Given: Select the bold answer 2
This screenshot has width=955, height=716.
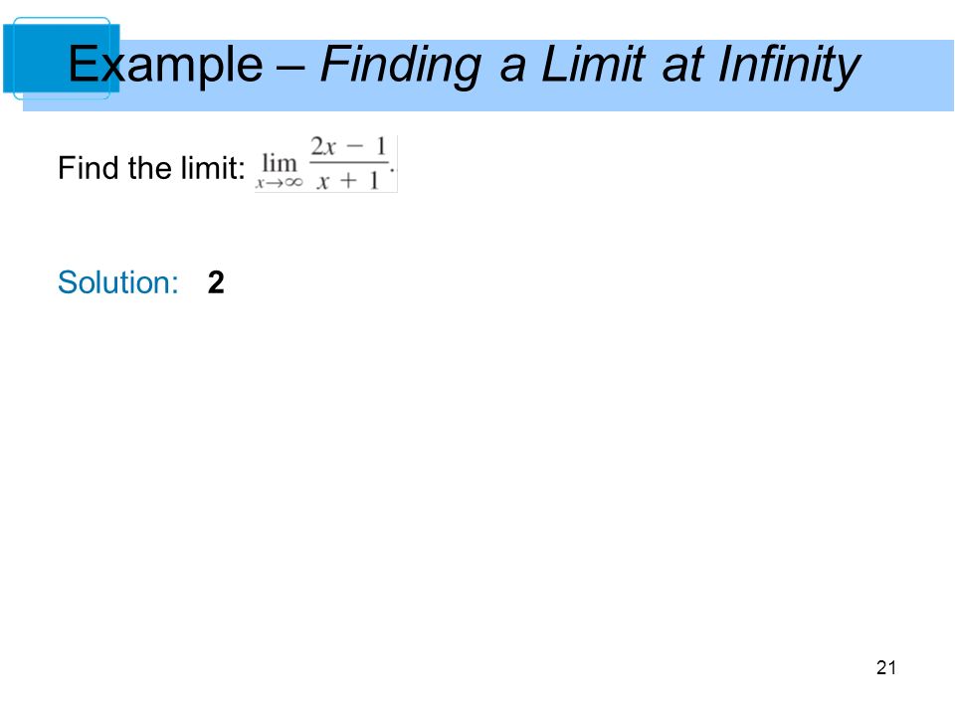Looking at the screenshot, I should [216, 282].
